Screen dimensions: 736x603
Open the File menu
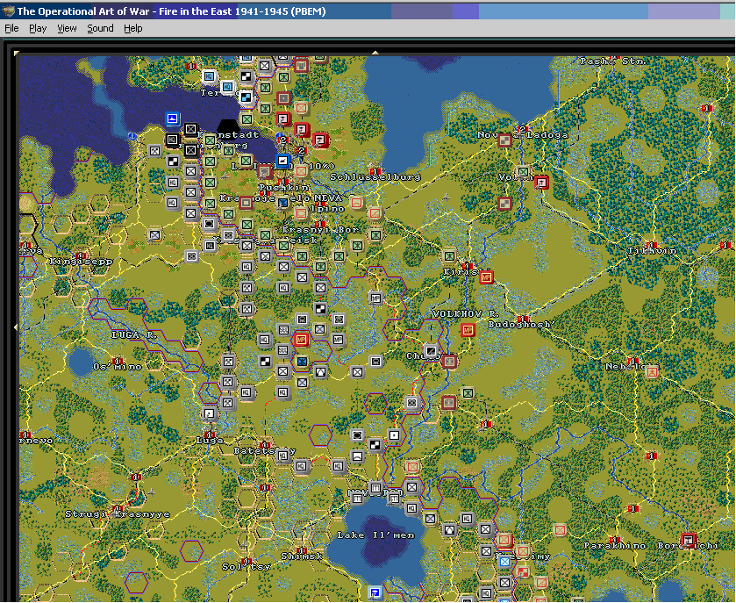coord(11,29)
